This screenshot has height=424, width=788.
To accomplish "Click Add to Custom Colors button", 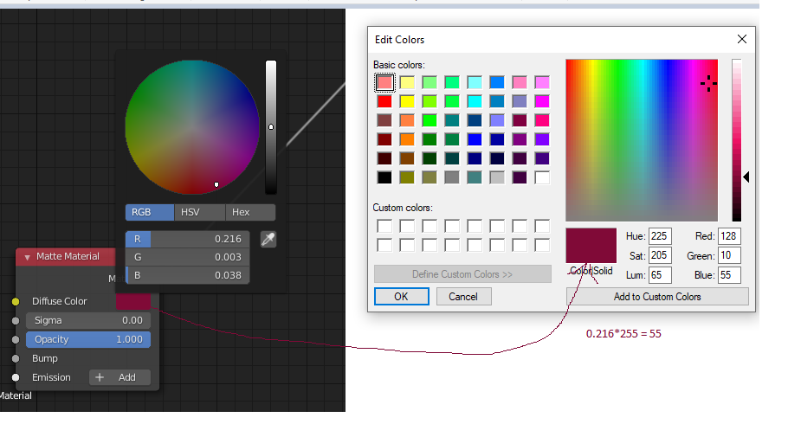I will [657, 297].
